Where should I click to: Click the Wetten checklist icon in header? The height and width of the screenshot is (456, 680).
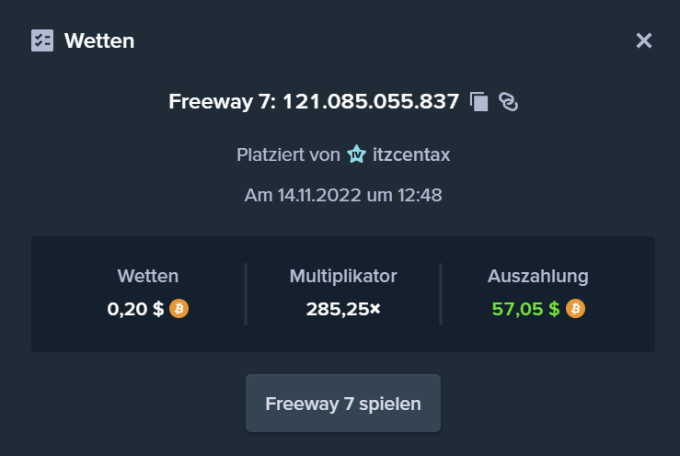click(42, 40)
